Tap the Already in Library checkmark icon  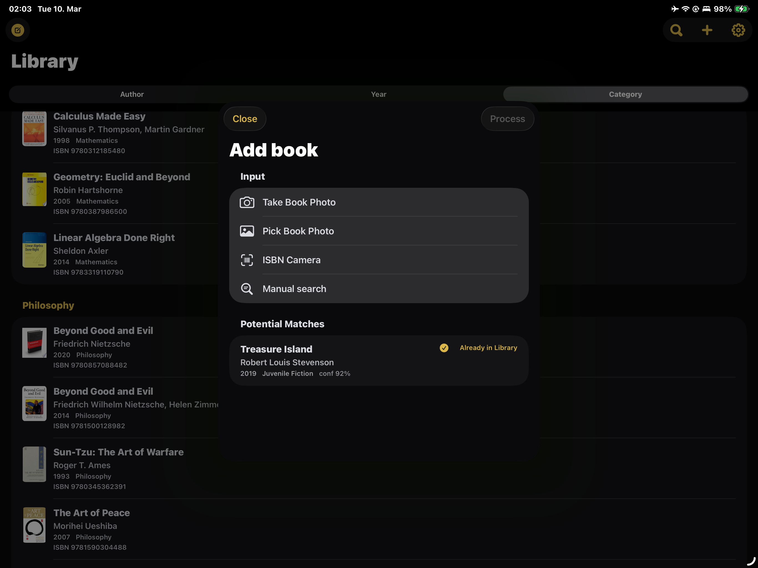[x=444, y=348]
